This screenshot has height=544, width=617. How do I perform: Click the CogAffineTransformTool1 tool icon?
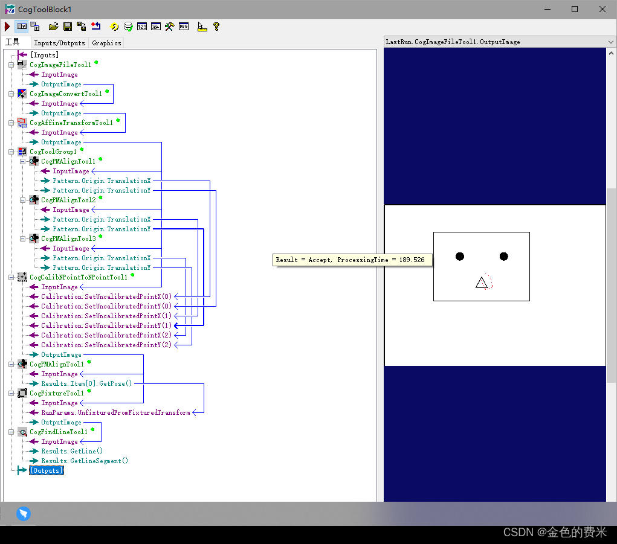click(22, 123)
